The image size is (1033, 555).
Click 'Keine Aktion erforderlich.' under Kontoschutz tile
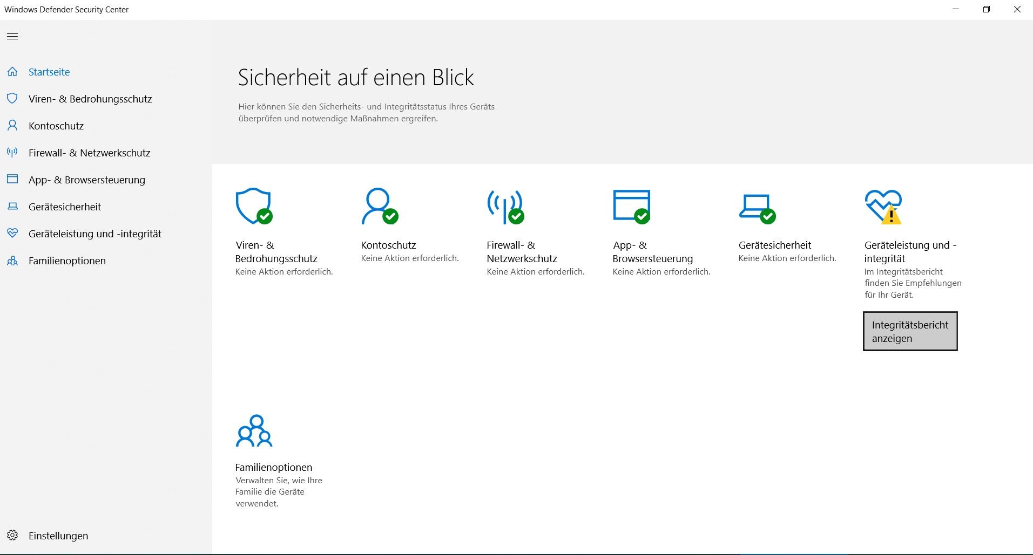(410, 258)
